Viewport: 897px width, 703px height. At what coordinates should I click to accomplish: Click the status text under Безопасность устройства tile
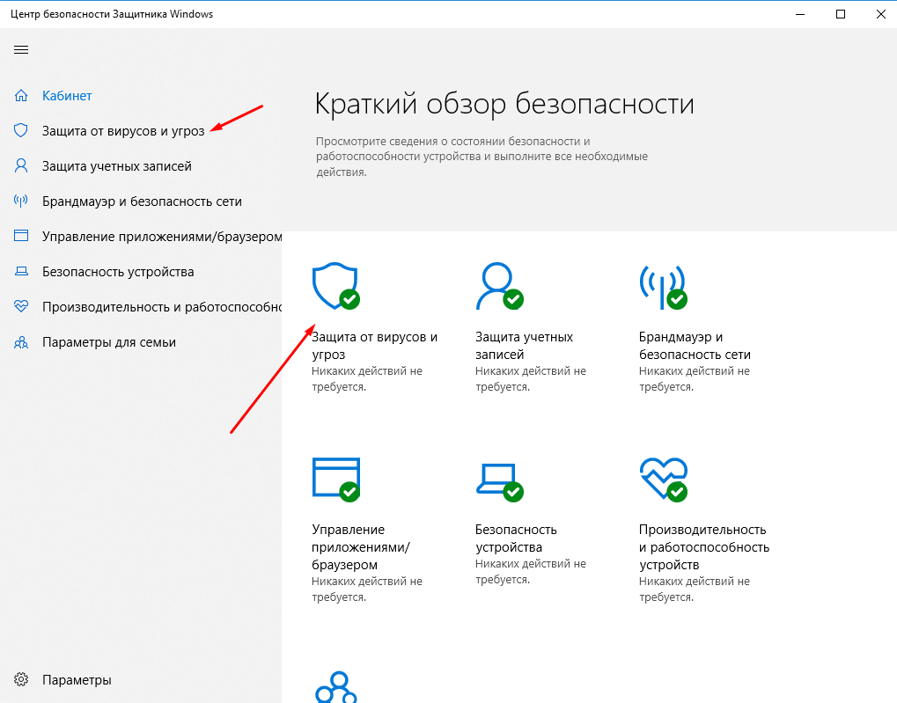click(530, 571)
